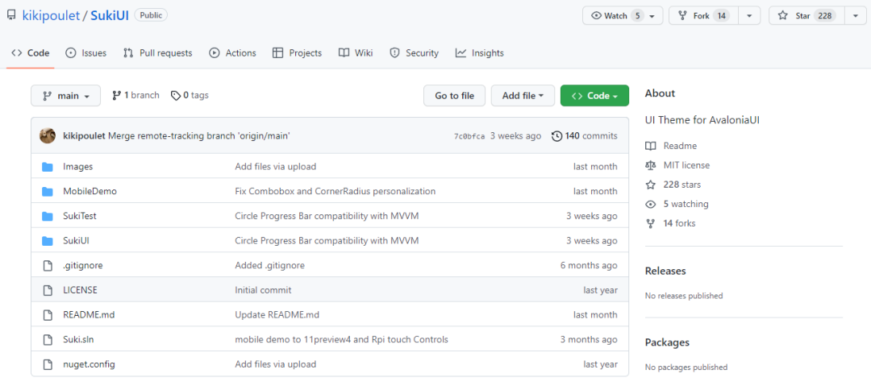Viewport: 871px width, 386px height.
Task: Open commit hash 7c0bfca
Action: pyautogui.click(x=469, y=136)
